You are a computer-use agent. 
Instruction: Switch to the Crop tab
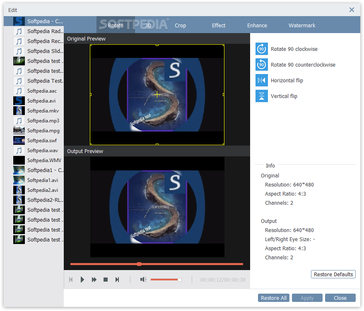181,26
